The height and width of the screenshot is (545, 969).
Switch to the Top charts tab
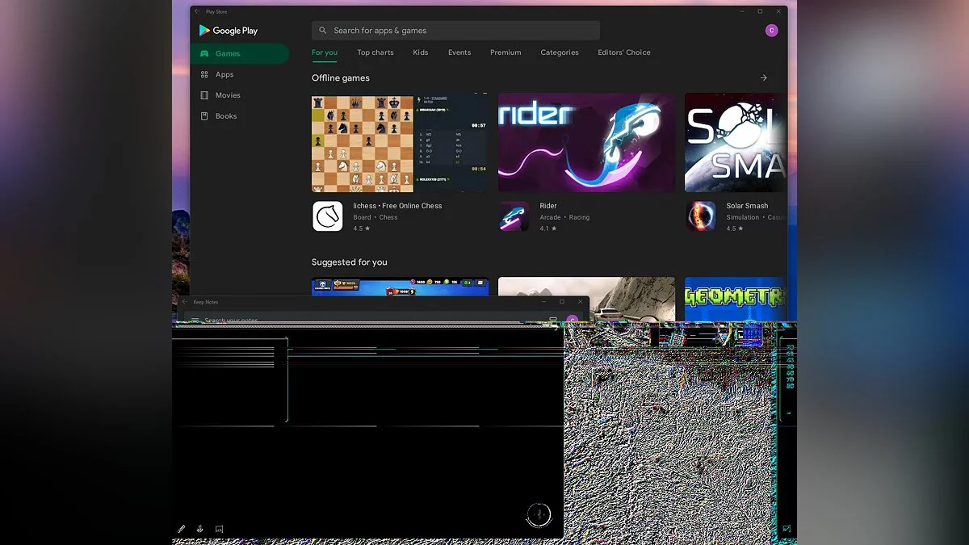[375, 52]
